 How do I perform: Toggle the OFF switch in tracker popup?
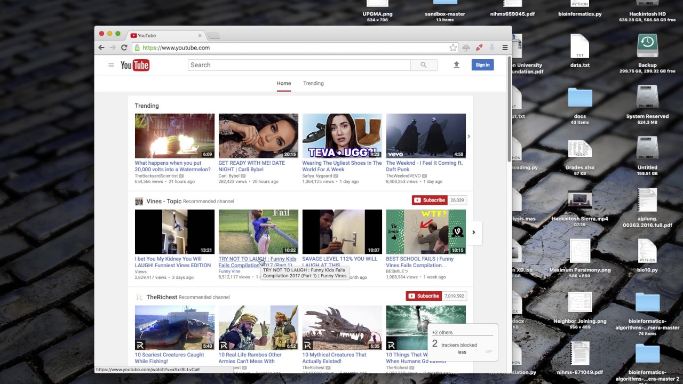pyautogui.click(x=488, y=352)
